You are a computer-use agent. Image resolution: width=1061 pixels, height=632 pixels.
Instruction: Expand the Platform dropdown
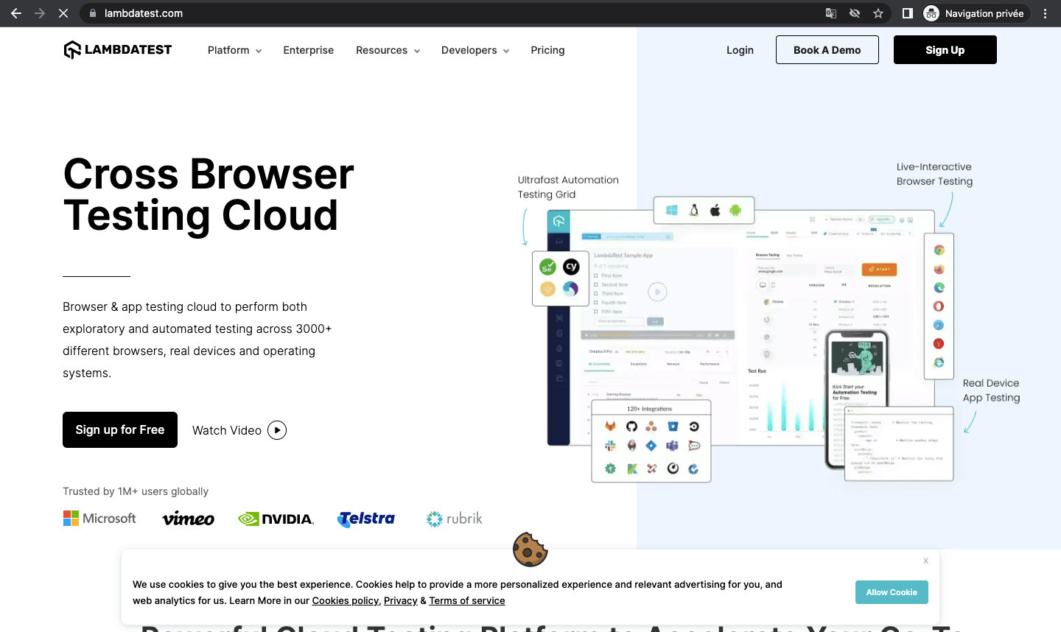click(234, 50)
